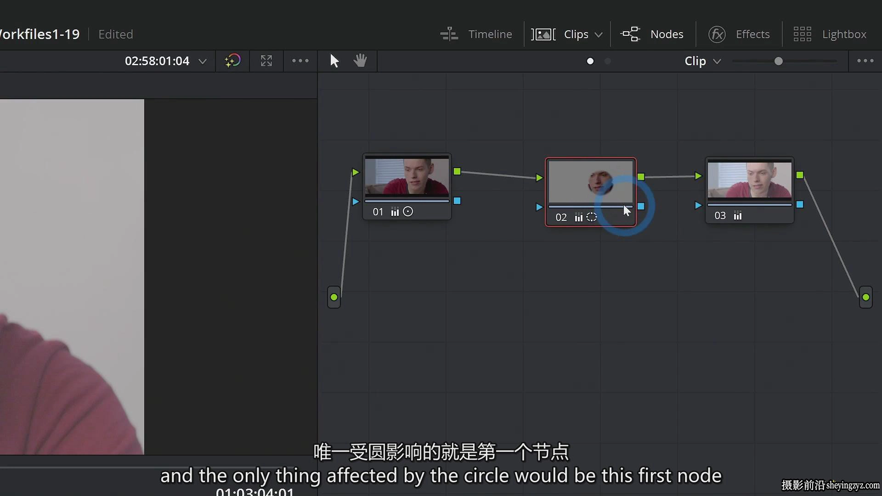Open the Lightbox view

tap(830, 34)
